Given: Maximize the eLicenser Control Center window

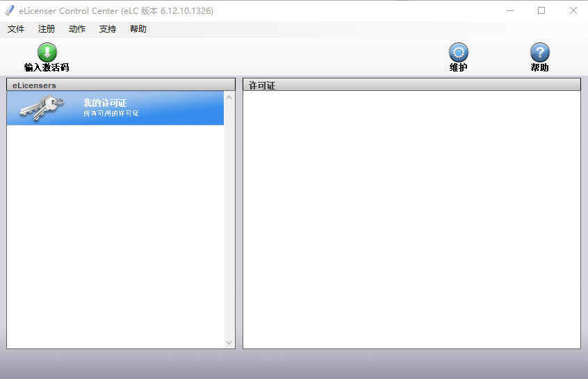Looking at the screenshot, I should (x=541, y=10).
